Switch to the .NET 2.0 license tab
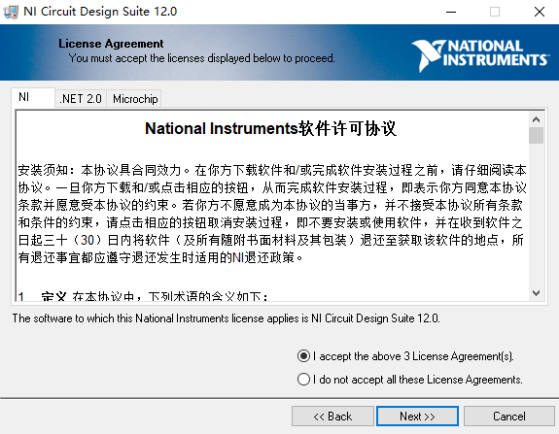 pos(81,99)
